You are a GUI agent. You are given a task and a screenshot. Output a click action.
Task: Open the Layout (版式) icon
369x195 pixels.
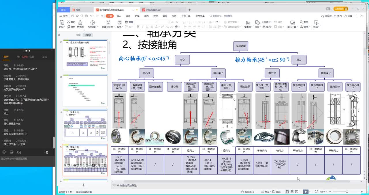(x=119, y=22)
